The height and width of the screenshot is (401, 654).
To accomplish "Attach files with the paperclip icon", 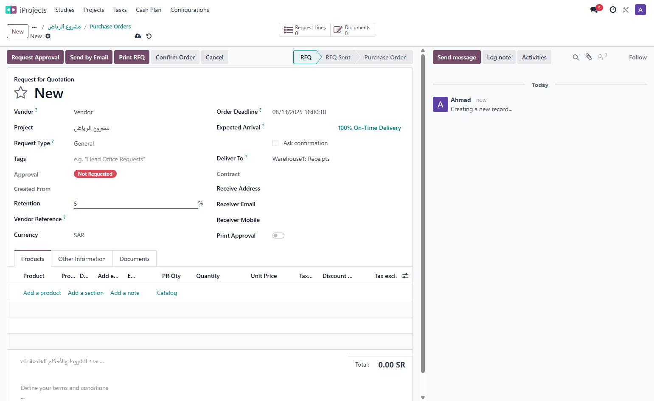I will [x=589, y=57].
